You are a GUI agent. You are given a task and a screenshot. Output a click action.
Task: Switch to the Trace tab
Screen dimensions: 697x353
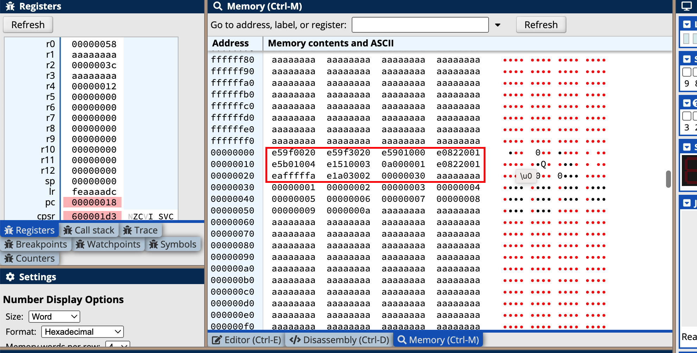point(140,230)
